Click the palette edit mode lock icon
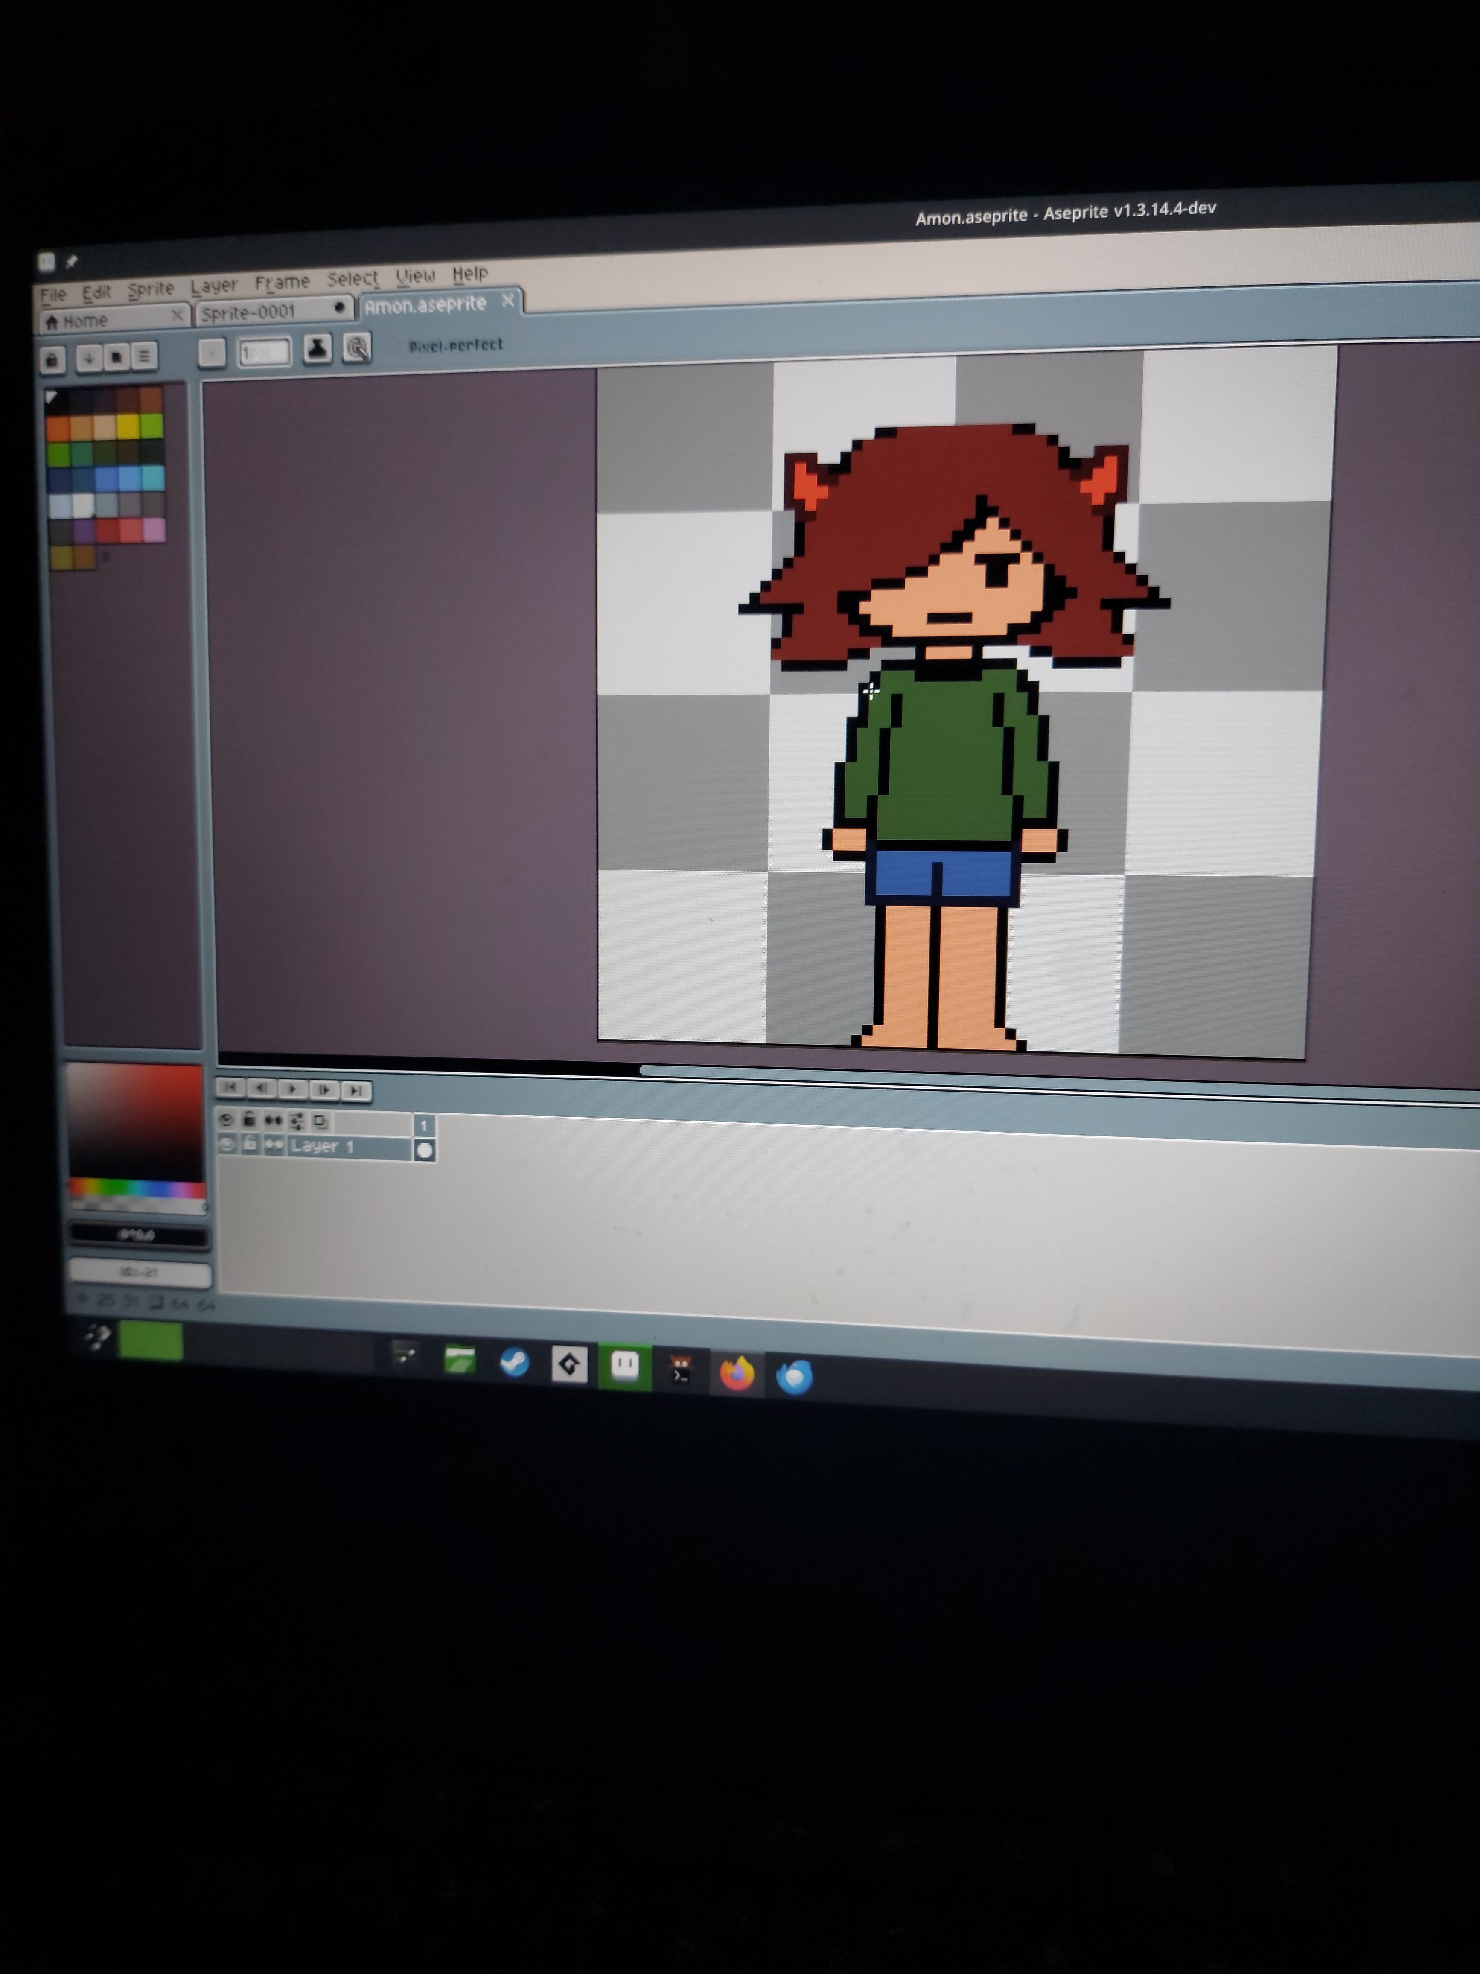This screenshot has height=1974, width=1480. pos(52,359)
